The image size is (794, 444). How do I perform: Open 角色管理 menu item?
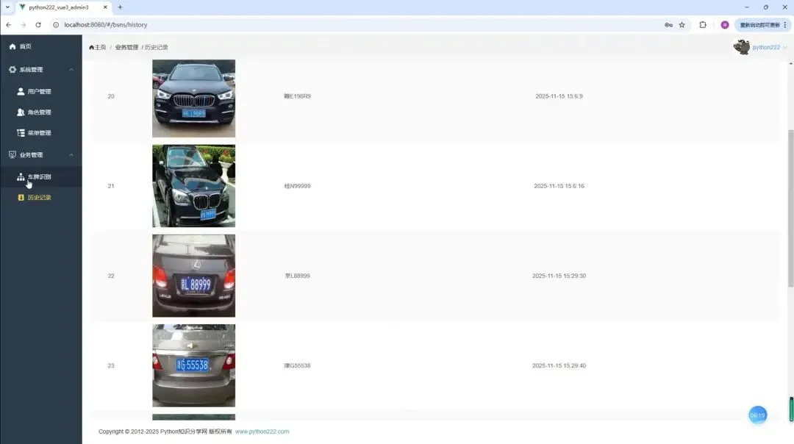click(40, 112)
